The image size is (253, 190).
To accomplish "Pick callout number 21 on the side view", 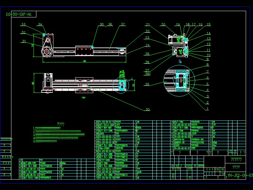I will (x=148, y=24).
